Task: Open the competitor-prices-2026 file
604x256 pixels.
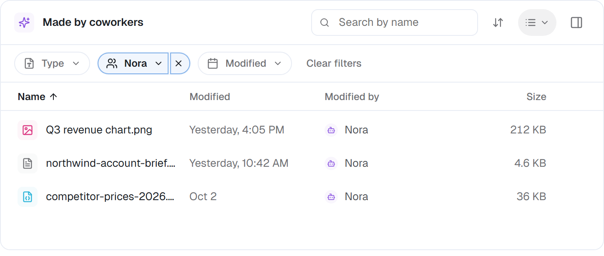Action: [110, 197]
